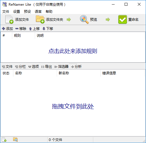Viewport: 146px width, 143px height.
Task: Click the ReNamer app icon in title bar
Action: pos(5,4)
